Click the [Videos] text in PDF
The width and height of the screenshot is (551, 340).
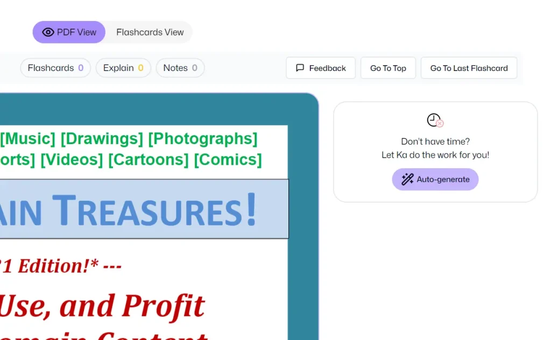[x=72, y=160]
